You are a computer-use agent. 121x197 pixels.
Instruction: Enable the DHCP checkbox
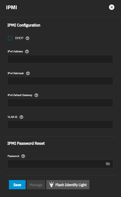[x=10, y=38]
